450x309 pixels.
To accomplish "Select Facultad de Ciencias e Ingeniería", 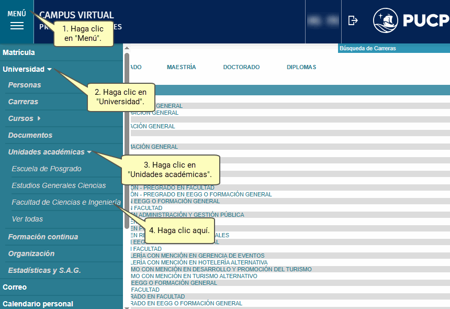I will click(x=66, y=203).
